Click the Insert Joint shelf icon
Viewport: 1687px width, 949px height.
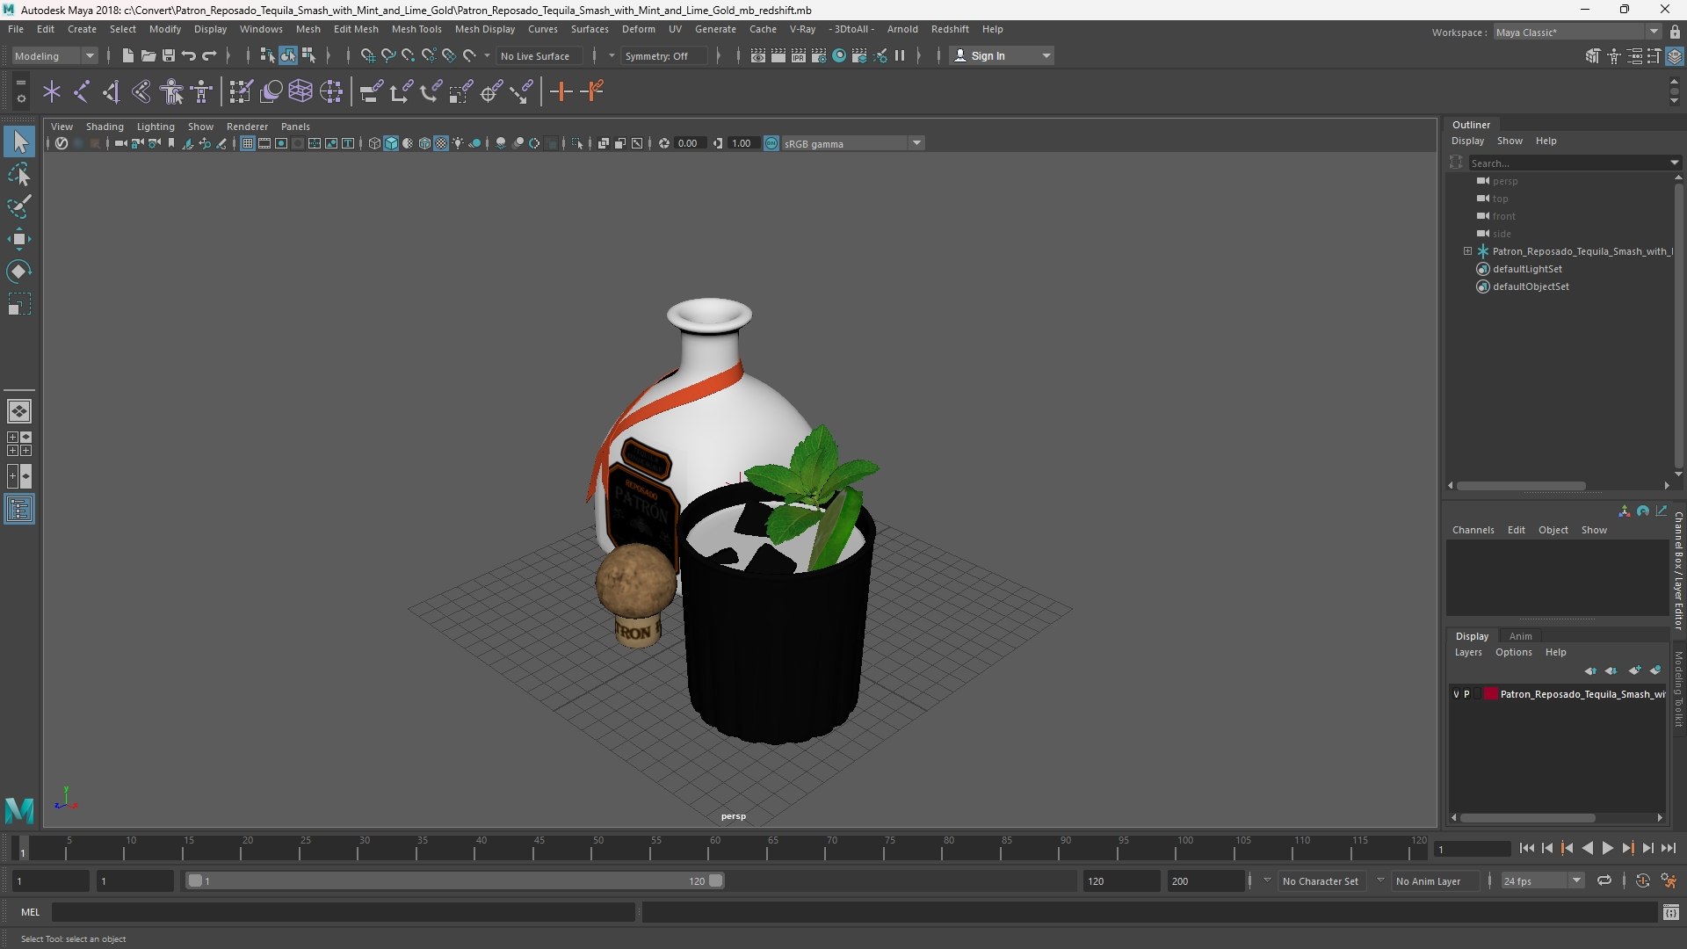coord(81,91)
